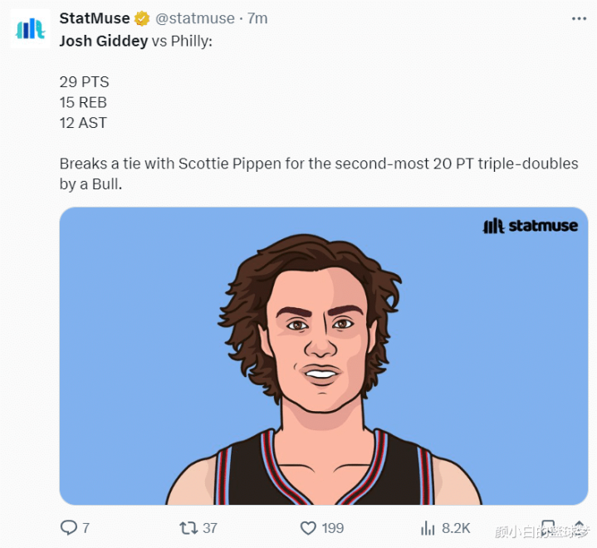This screenshot has height=548, width=597.
Task: Repost the tweet using the retweet icon
Action: click(x=188, y=528)
